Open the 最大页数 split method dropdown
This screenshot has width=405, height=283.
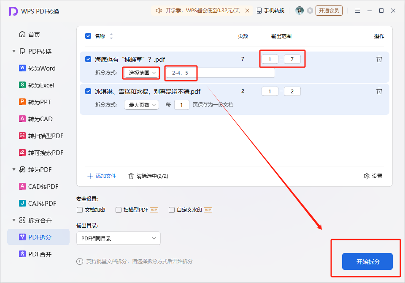click(140, 104)
